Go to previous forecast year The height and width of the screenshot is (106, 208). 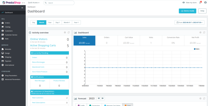pos(99,99)
